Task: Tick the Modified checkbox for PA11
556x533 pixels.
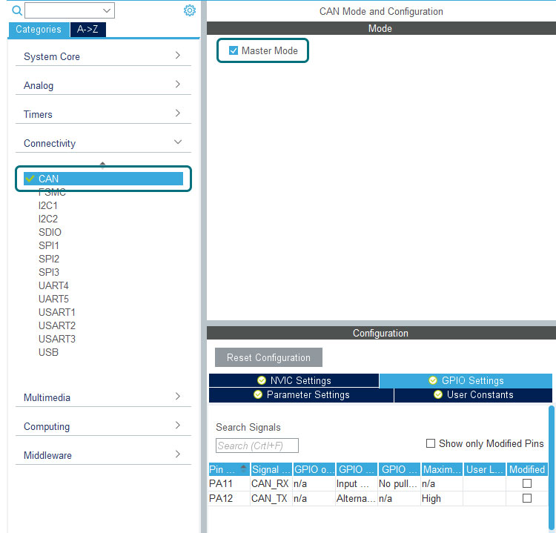Action: pyautogui.click(x=527, y=483)
